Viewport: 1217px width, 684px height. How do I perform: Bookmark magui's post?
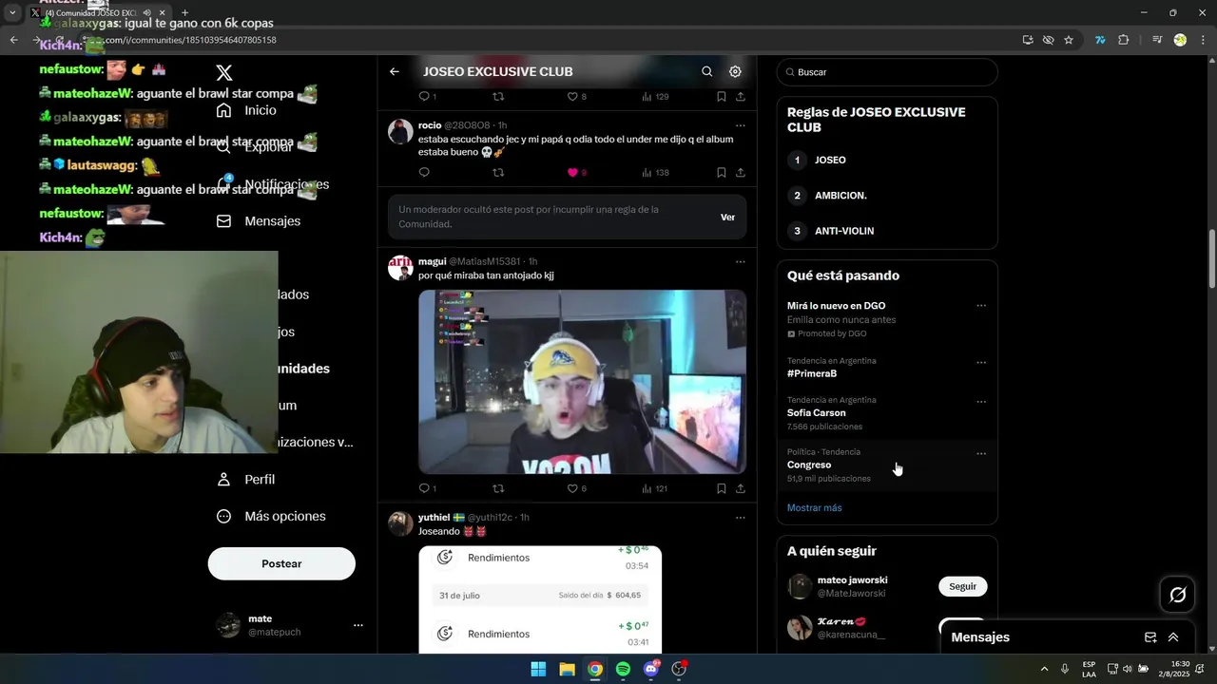(x=722, y=488)
